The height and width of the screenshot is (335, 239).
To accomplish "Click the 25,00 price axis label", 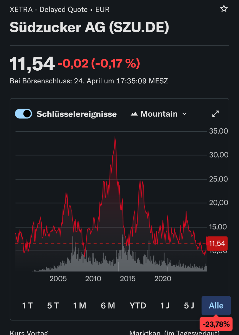I will (x=219, y=179).
